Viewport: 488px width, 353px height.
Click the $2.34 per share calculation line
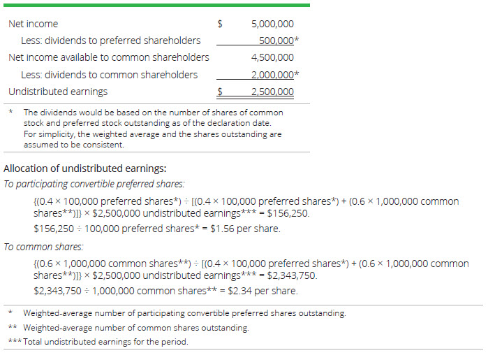click(165, 291)
